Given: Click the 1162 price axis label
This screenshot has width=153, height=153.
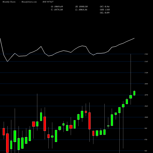Looking at the screenshot, I should click(x=146, y=54).
